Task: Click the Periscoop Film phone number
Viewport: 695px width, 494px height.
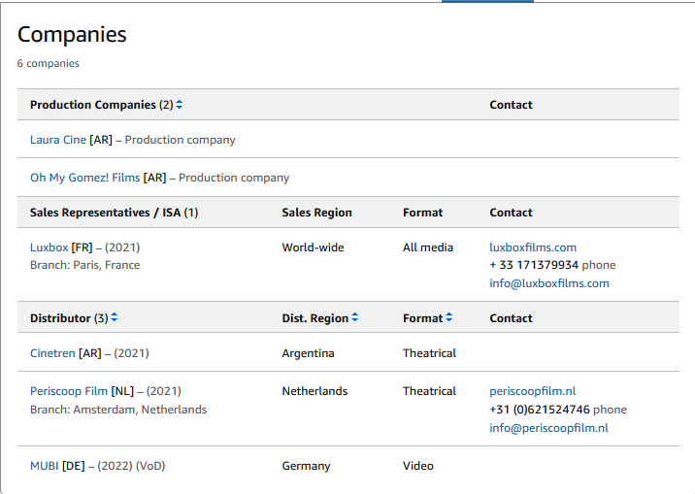Action: coord(540,410)
